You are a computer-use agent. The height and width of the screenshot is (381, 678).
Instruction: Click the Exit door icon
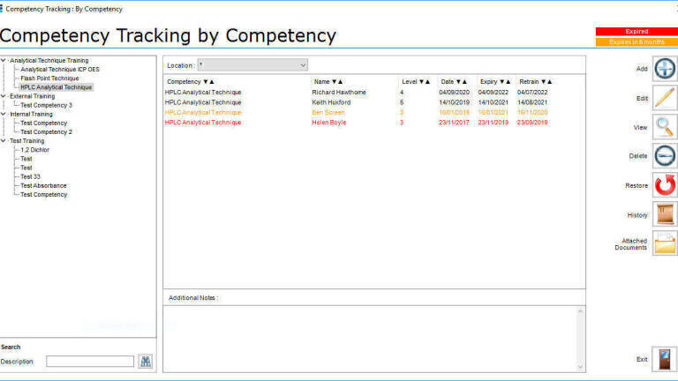coord(665,359)
